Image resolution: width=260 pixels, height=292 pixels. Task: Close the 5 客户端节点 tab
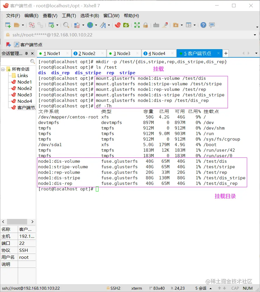(x=218, y=53)
